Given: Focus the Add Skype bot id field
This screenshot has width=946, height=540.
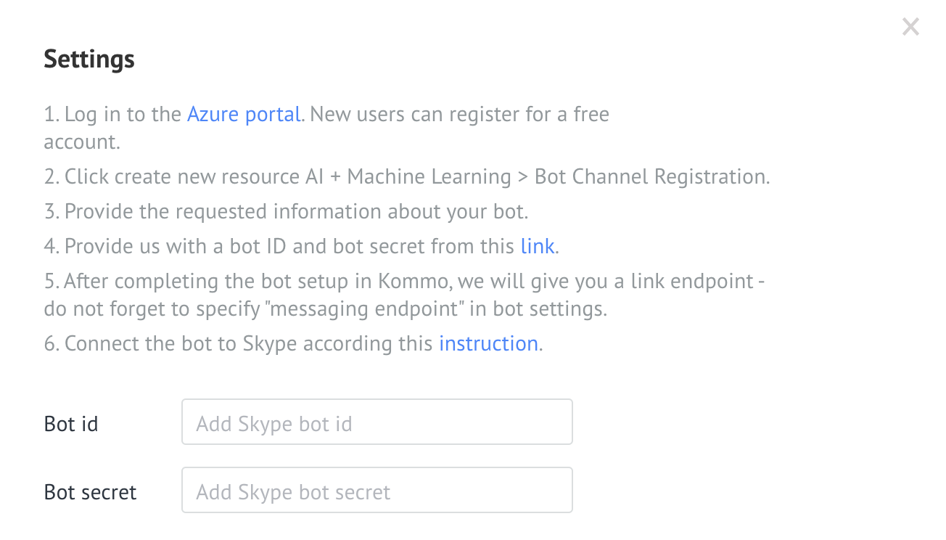Looking at the screenshot, I should pos(377,422).
